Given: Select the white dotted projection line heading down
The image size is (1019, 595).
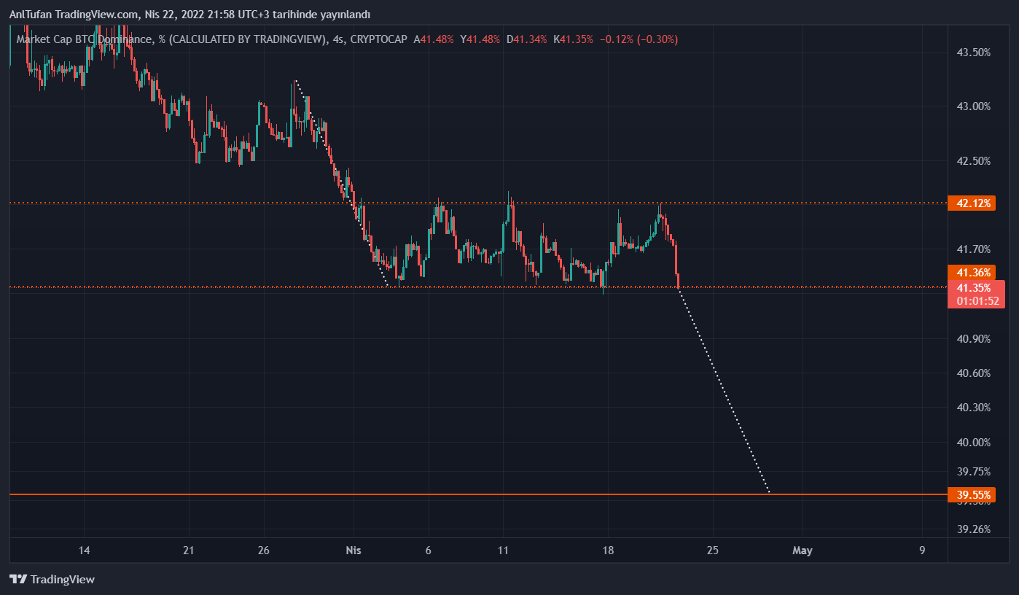Looking at the screenshot, I should click(x=724, y=391).
